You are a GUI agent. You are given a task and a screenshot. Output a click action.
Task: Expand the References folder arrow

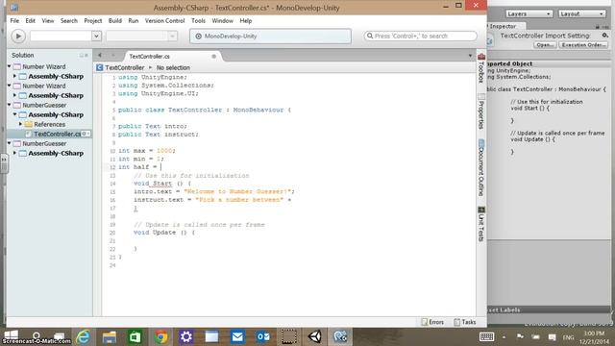tap(21, 124)
